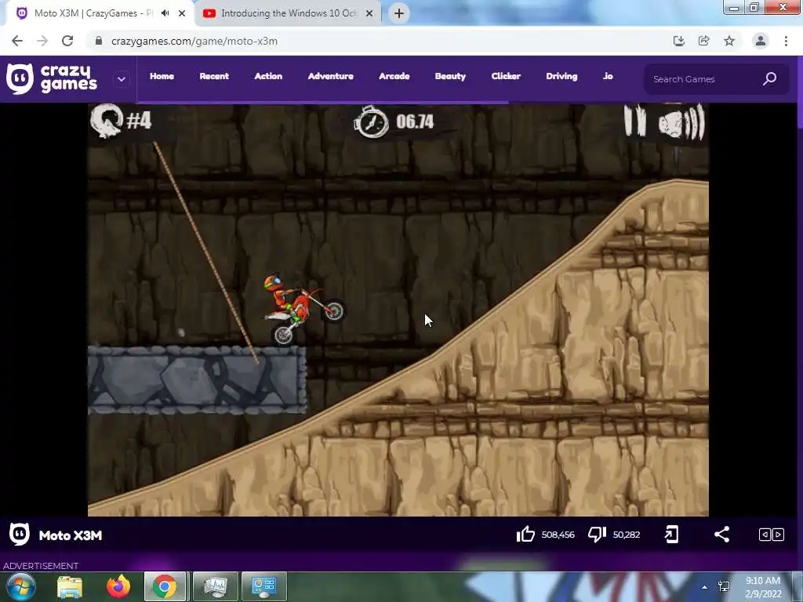Go back to previous page
This screenshot has width=803, height=602.
click(17, 41)
